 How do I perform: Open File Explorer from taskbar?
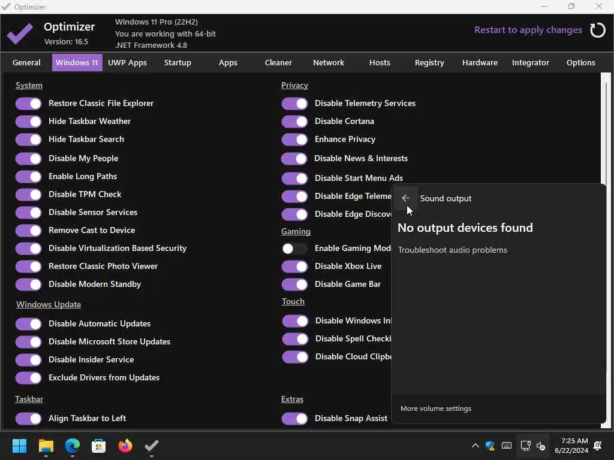(x=46, y=446)
